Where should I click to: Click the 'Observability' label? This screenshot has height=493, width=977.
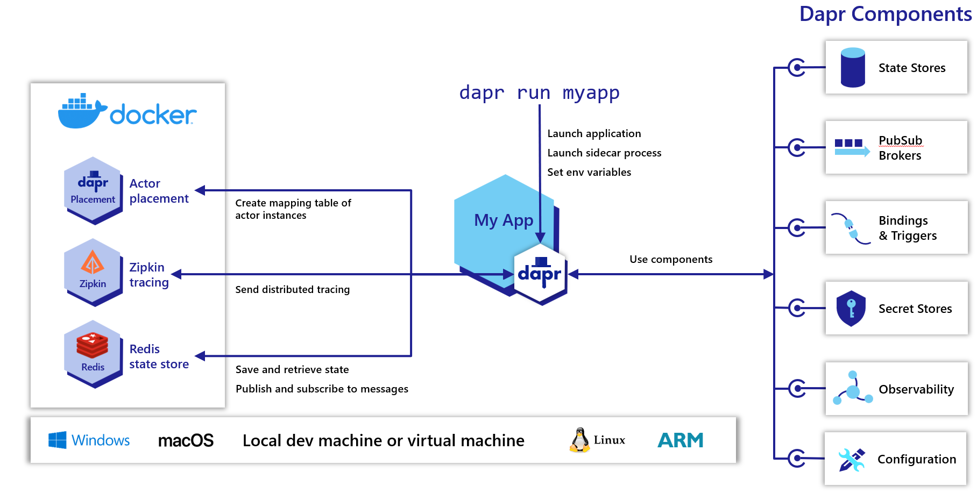(916, 389)
